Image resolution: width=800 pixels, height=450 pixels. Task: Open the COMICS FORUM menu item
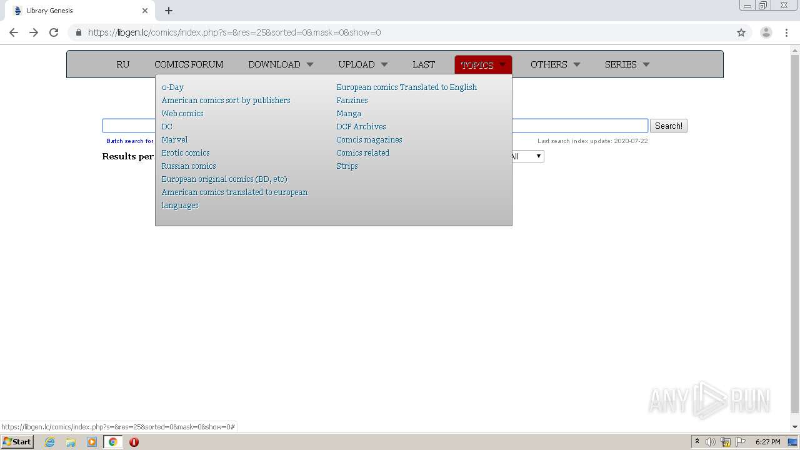click(189, 64)
